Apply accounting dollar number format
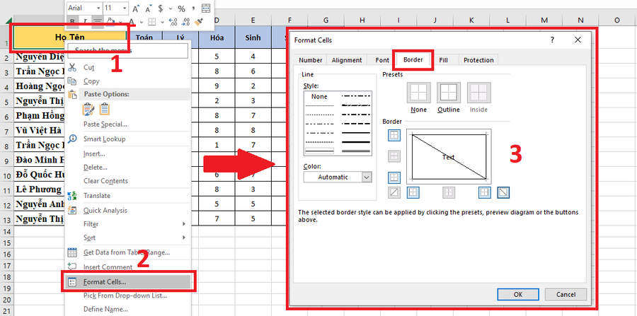This screenshot has width=637, height=316. 161,8
